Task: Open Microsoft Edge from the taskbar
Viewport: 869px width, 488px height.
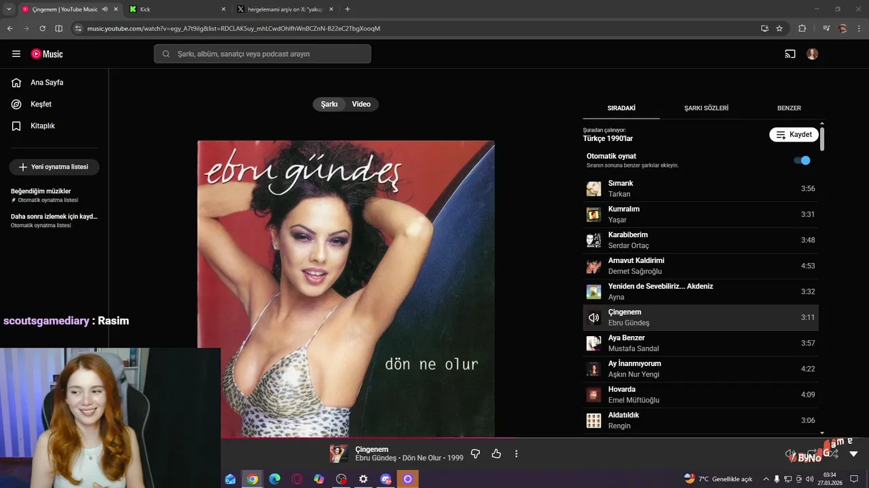Action: pos(274,479)
